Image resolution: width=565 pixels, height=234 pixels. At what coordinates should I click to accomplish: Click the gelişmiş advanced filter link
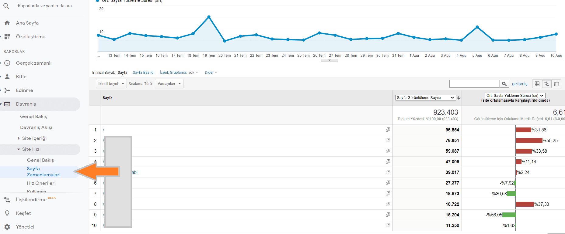pos(519,84)
